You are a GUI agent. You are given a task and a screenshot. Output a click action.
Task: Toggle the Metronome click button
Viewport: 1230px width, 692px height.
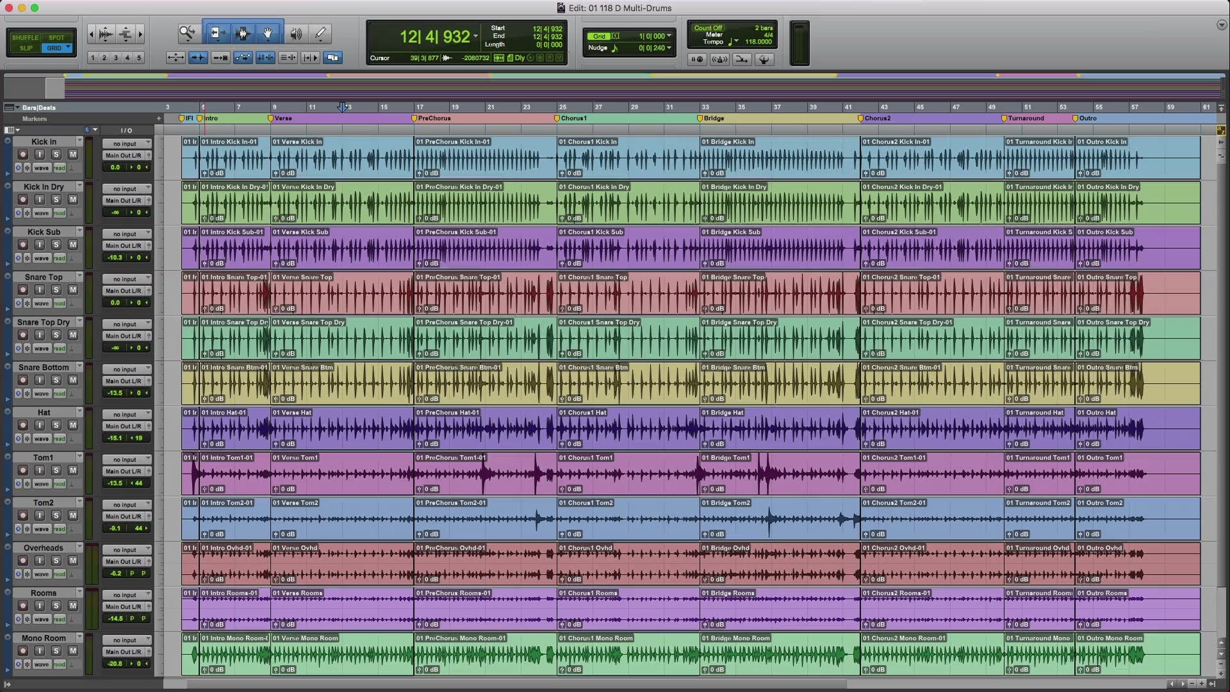point(719,60)
